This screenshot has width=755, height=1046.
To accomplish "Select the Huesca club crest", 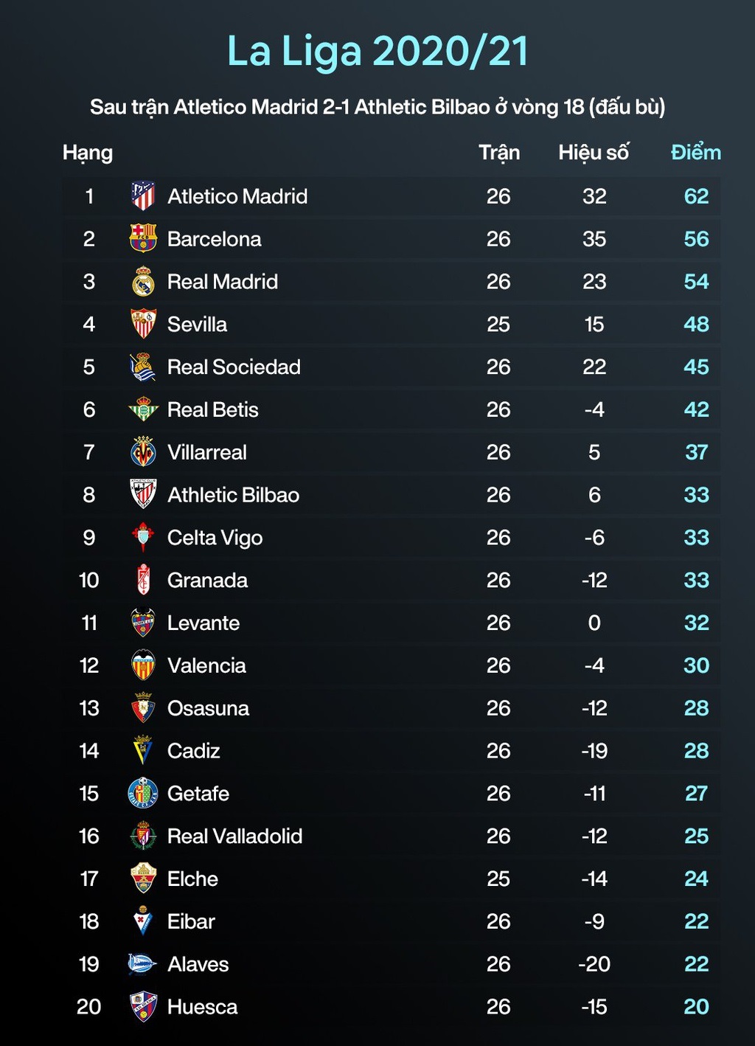I will coord(143,1006).
